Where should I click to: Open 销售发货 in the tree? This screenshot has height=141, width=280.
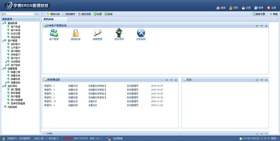pos(15,76)
